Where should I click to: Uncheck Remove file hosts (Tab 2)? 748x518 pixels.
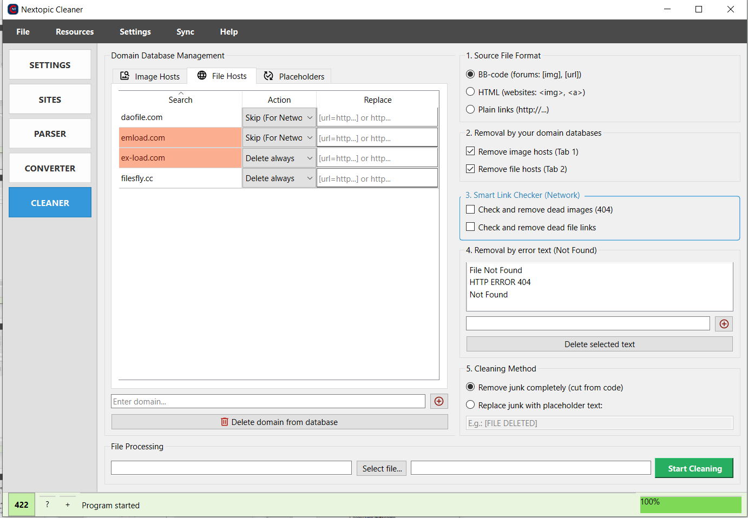click(x=470, y=169)
